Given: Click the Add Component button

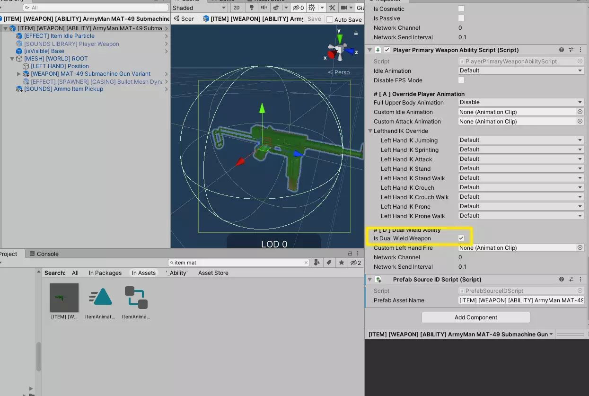Looking at the screenshot, I should pos(475,317).
